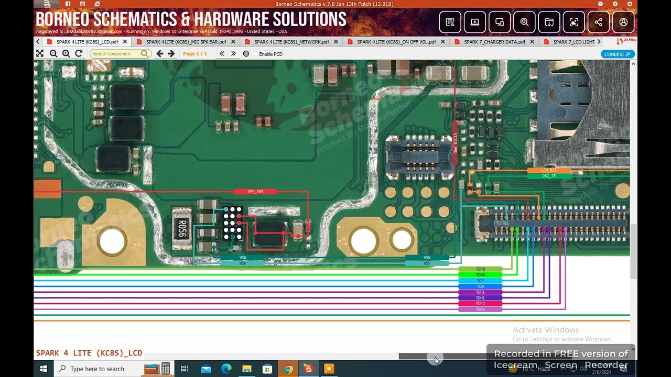Click the download box icon in header
Screen dimensions: 671x377
click(x=549, y=22)
